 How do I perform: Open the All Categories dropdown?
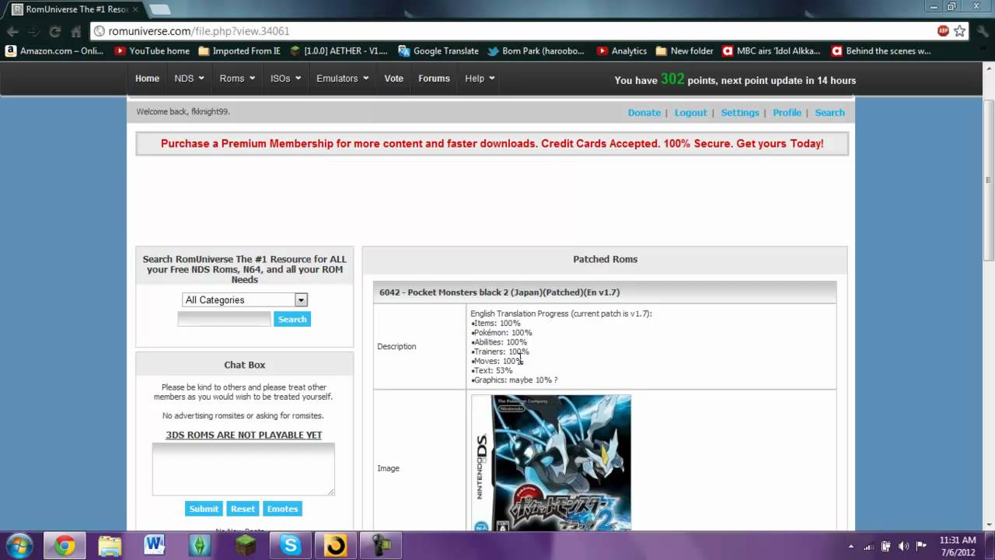(245, 299)
